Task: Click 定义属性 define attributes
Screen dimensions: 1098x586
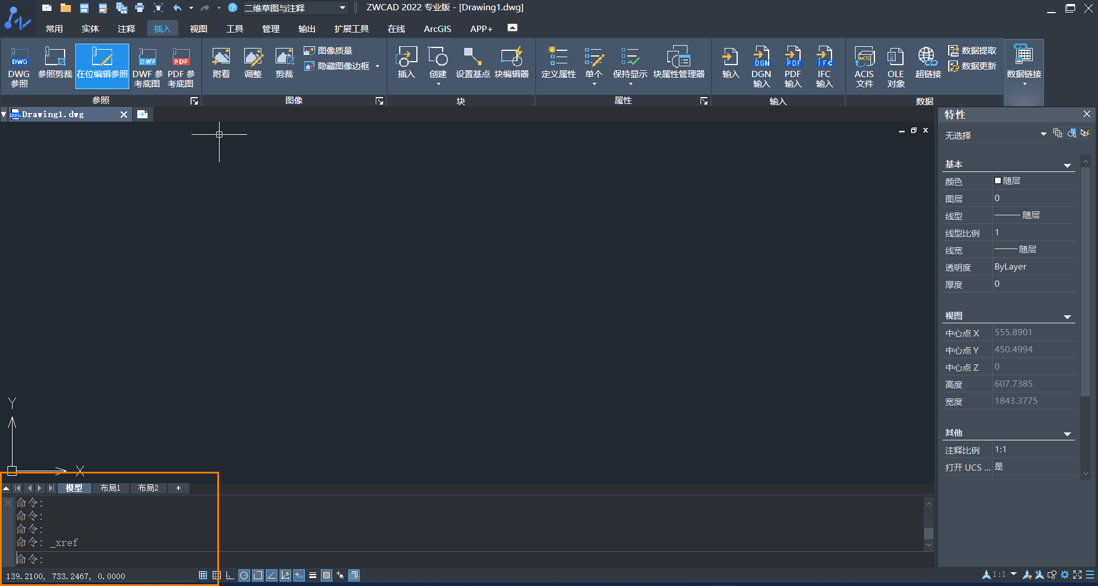Action: (x=558, y=63)
